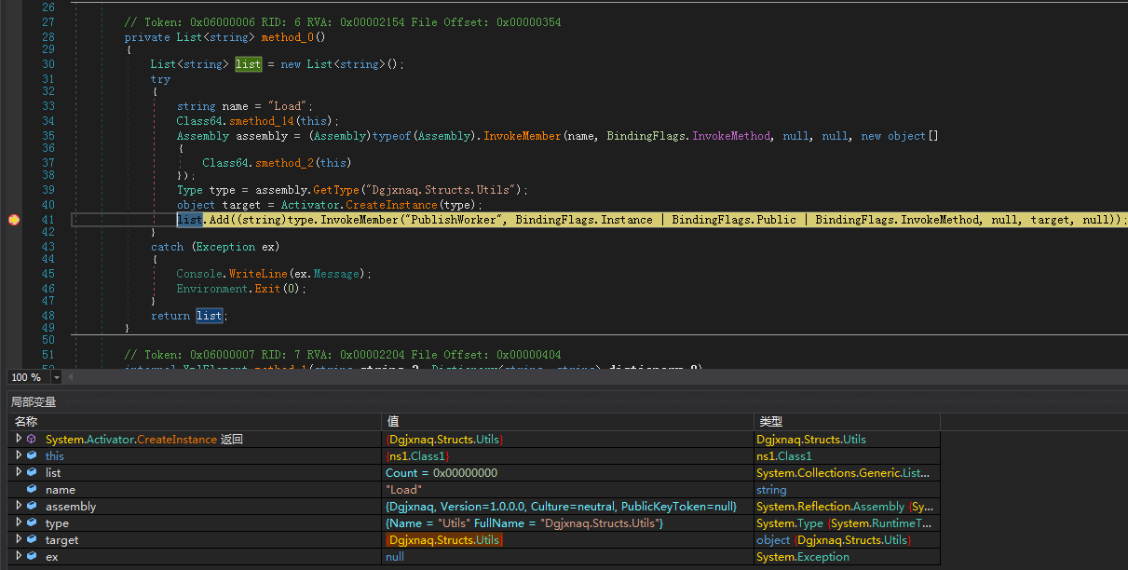Open the 100 % zoom dropdown
The image size is (1128, 570).
pos(57,377)
